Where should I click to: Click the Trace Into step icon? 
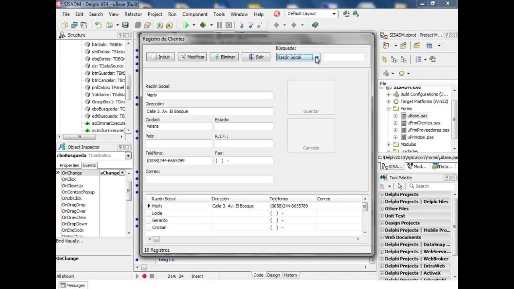point(241,25)
